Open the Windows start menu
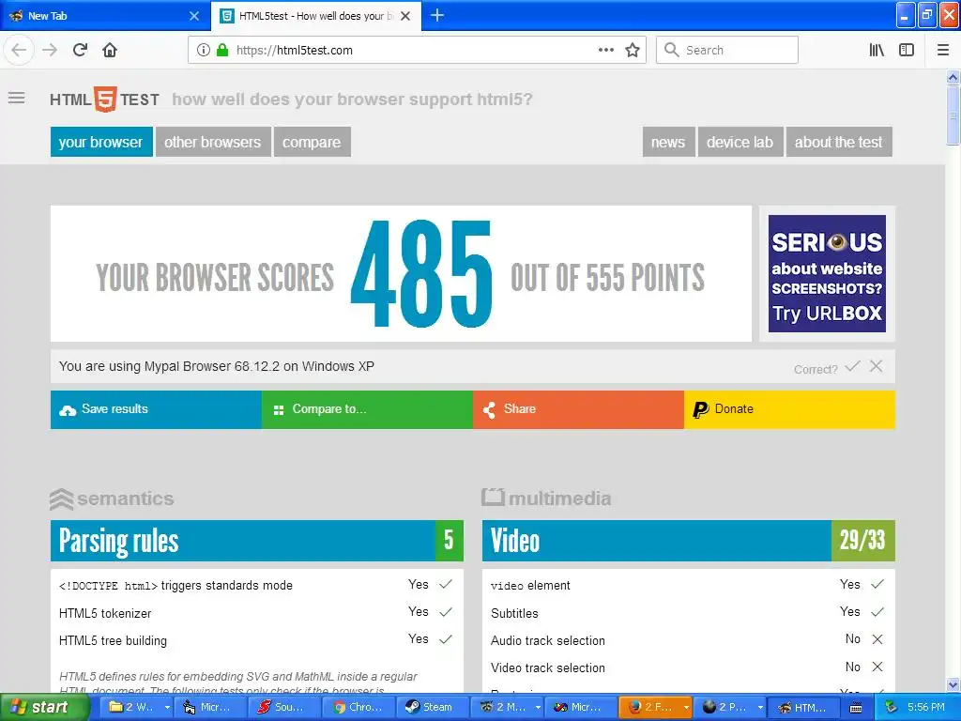Image resolution: width=961 pixels, height=721 pixels. [x=45, y=708]
